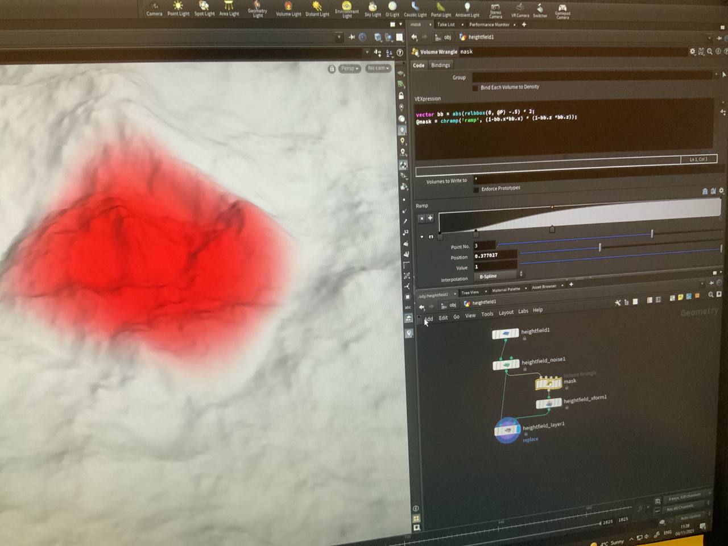Screen dimensions: 728x546
Task: Select the GI Light shelf tool
Action: click(x=392, y=10)
